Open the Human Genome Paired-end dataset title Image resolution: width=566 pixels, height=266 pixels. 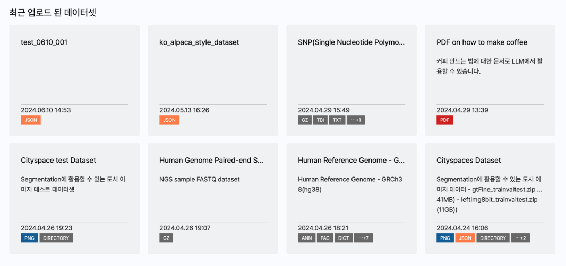coord(211,160)
